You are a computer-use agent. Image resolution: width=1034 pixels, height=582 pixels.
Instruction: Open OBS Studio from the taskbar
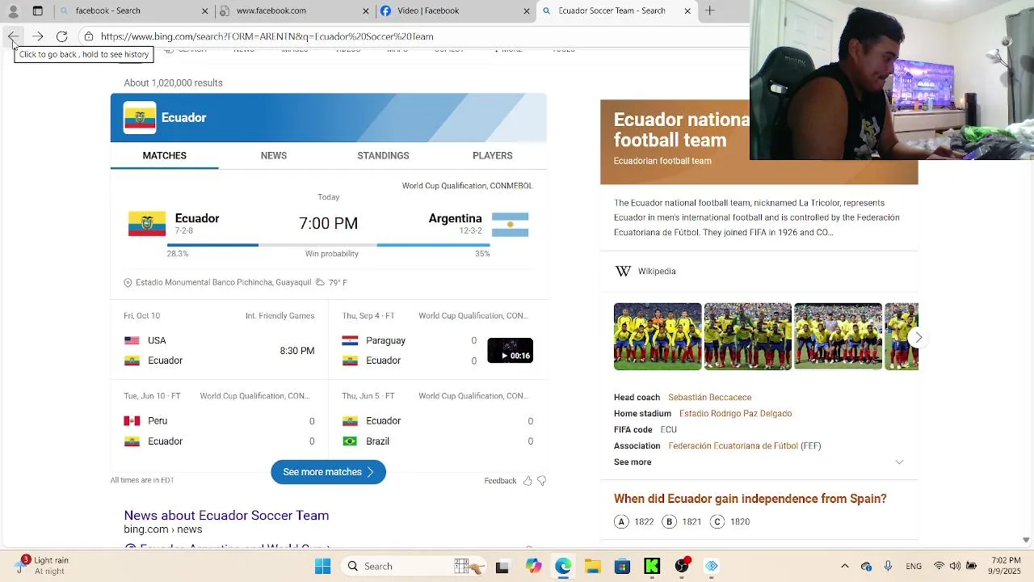point(682,566)
